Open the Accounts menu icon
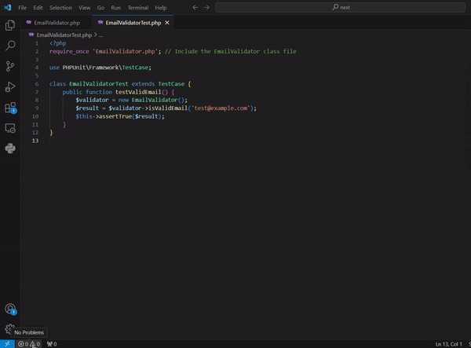471x348 pixels. click(x=10, y=309)
